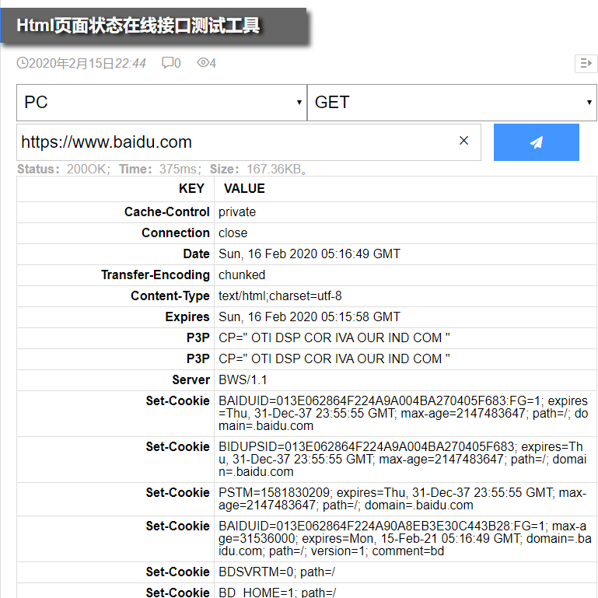
Task: Click the Set-Cookie value starting with PSTM=1581830209
Action: (x=402, y=498)
